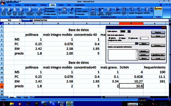Open Diseño de página tab
This screenshot has width=171, height=106.
tap(30, 5)
